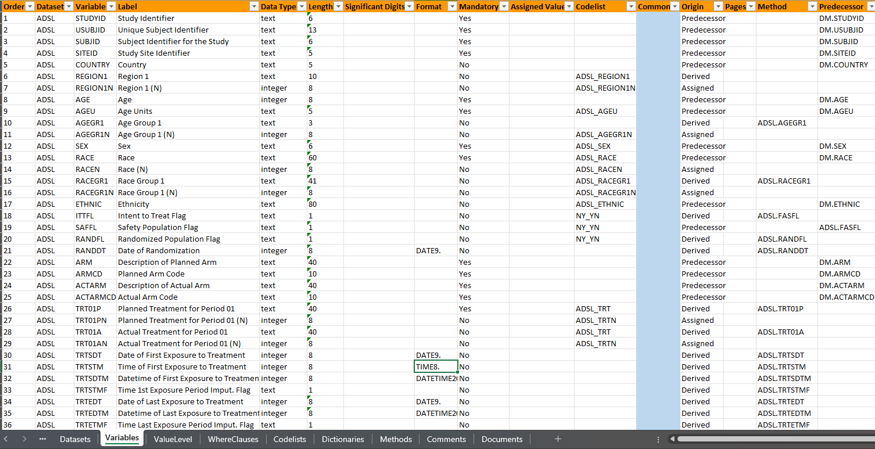
Task: Show filter options for Method column
Action: pos(812,6)
